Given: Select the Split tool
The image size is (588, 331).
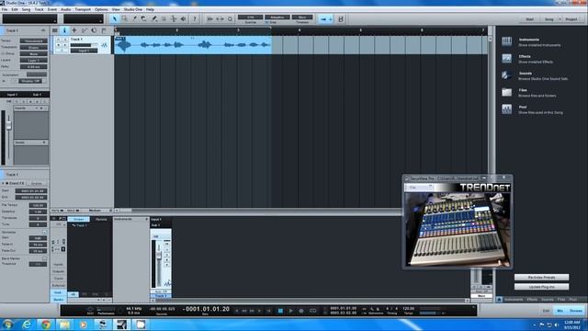Looking at the screenshot, I should (x=134, y=18).
